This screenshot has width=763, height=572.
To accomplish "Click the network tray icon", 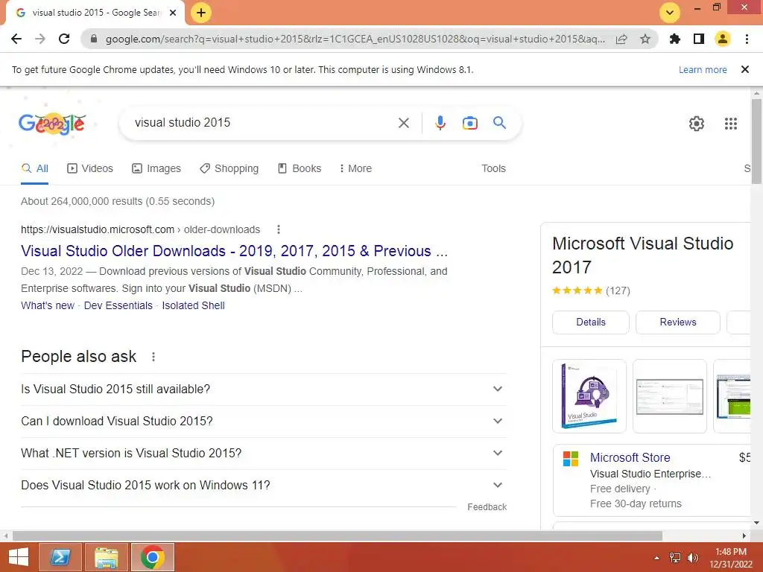I will pyautogui.click(x=675, y=558).
